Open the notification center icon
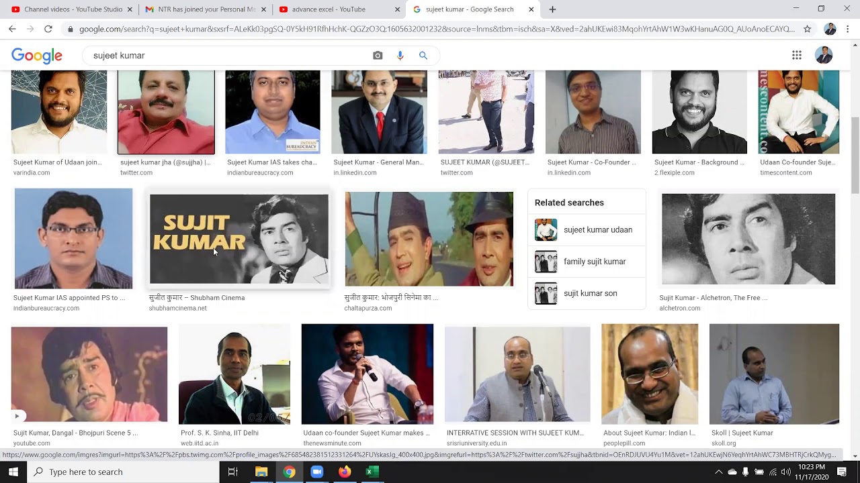This screenshot has width=860, height=483. pyautogui.click(x=842, y=472)
